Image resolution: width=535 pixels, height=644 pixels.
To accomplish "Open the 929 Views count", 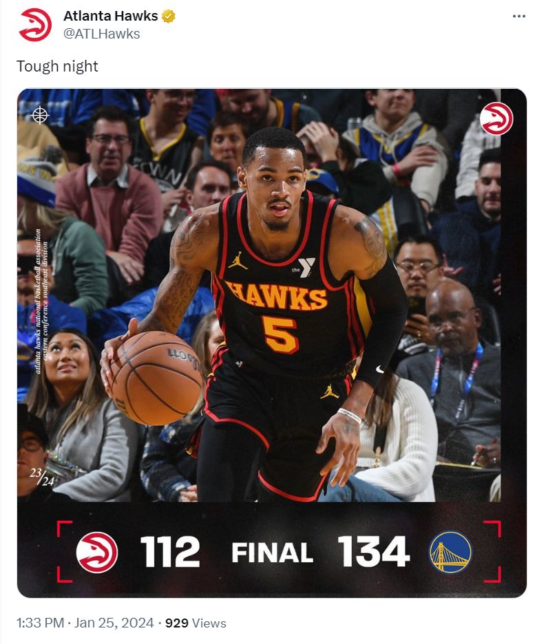I will coord(196,623).
